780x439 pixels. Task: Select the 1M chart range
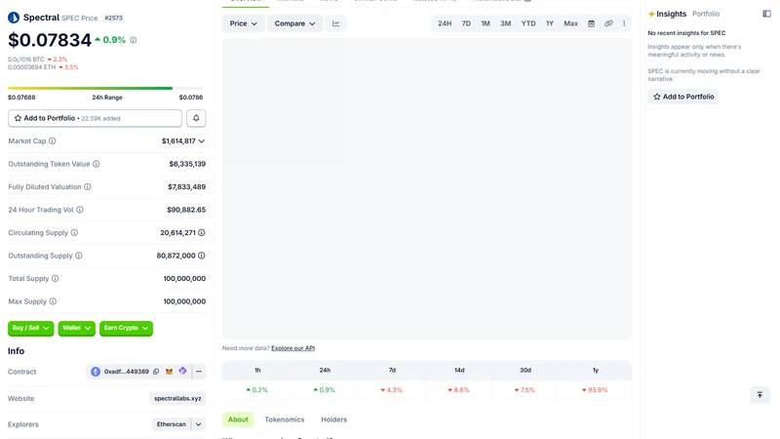486,23
